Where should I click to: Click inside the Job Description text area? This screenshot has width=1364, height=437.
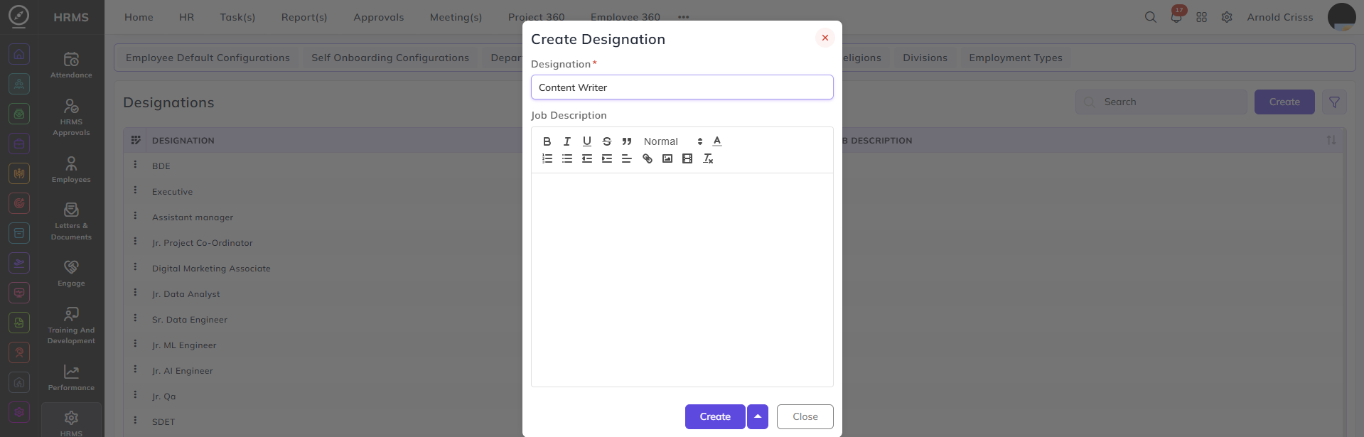coord(682,280)
